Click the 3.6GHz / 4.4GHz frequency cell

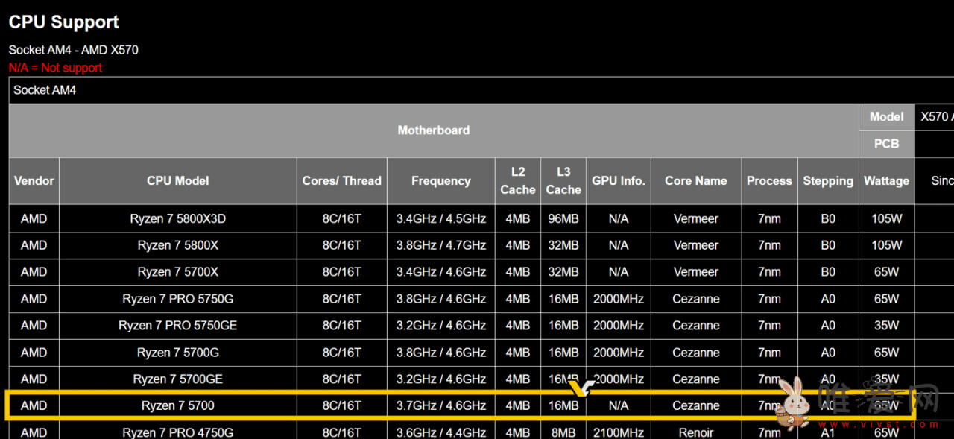440,431
